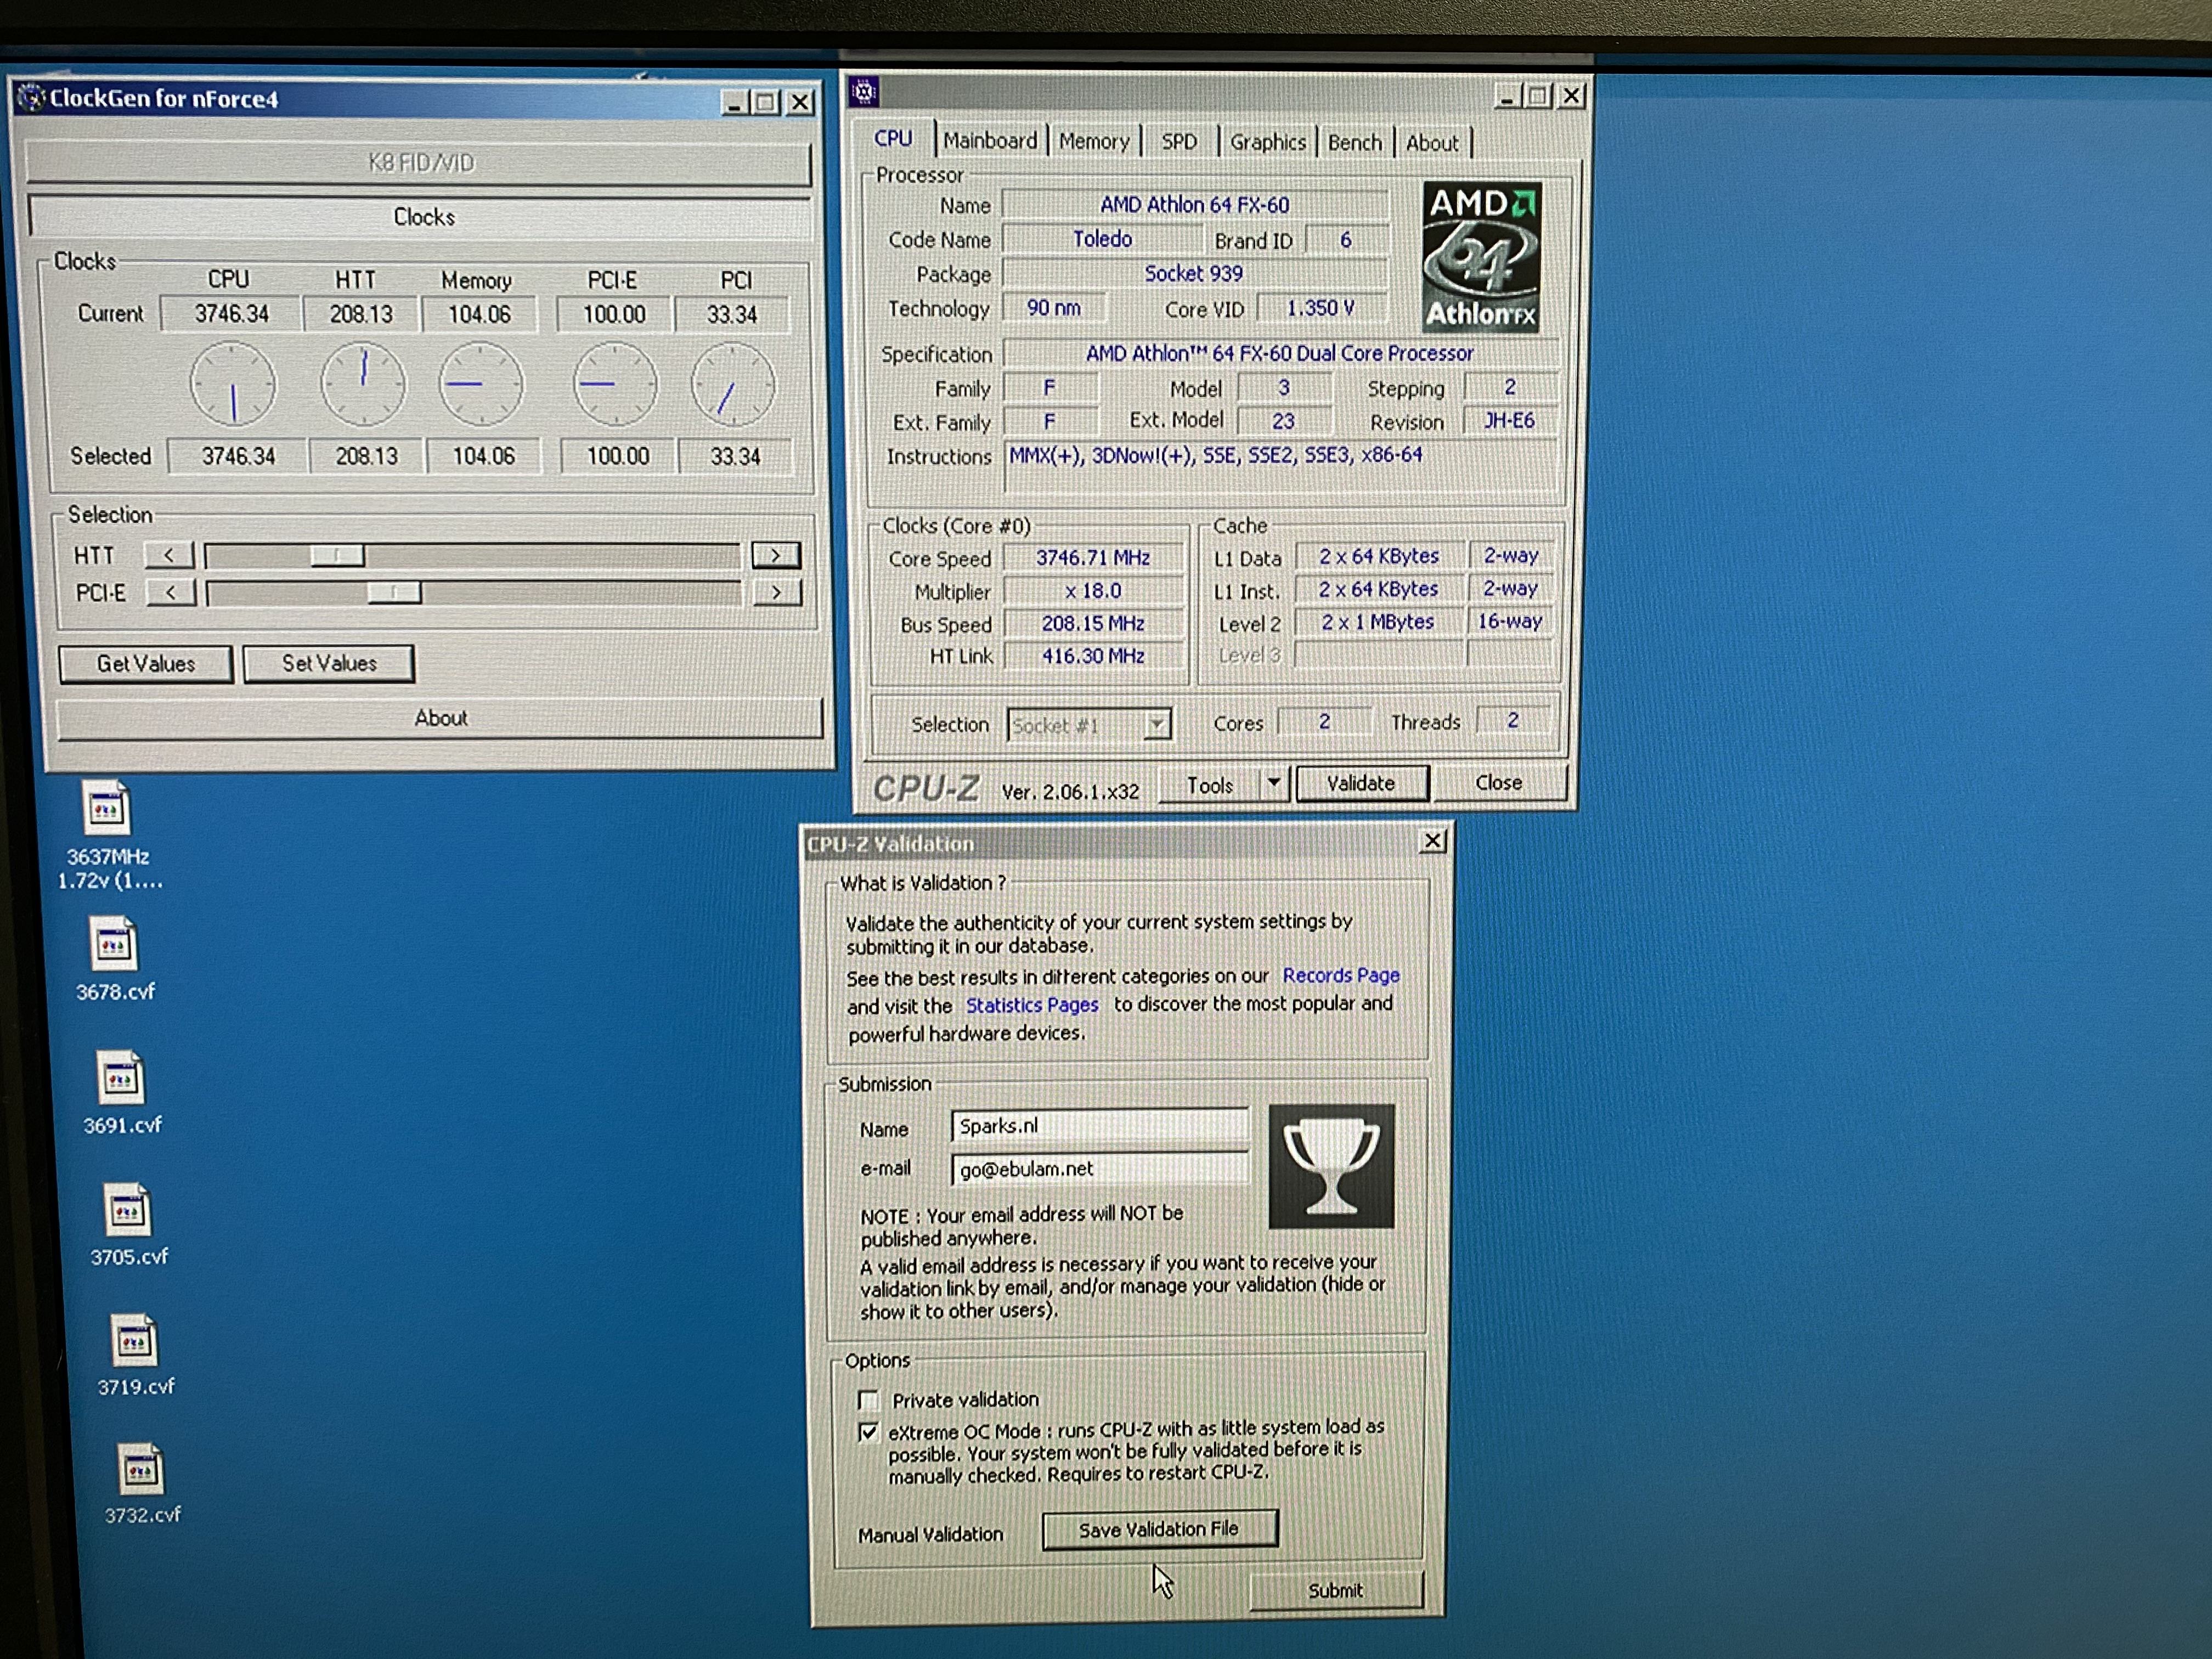
Task: Switch to the Mainboard tab
Action: (x=990, y=141)
